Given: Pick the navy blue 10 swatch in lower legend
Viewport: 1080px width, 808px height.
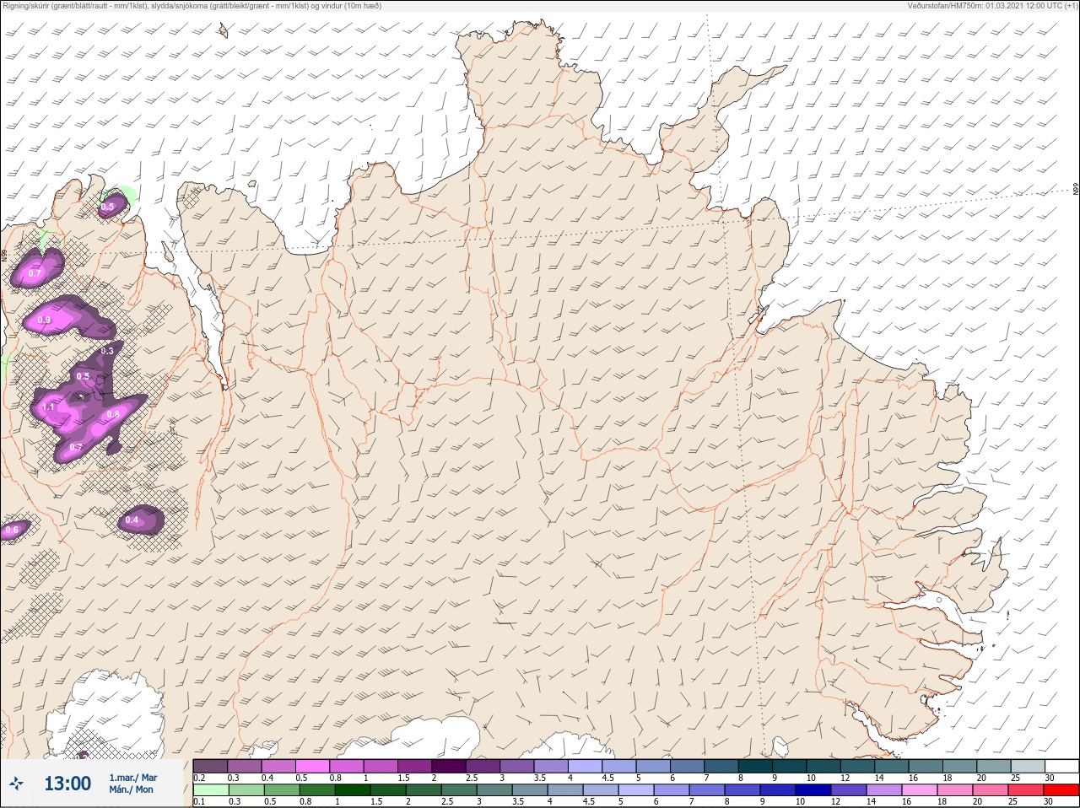Looking at the screenshot, I should coord(813,790).
